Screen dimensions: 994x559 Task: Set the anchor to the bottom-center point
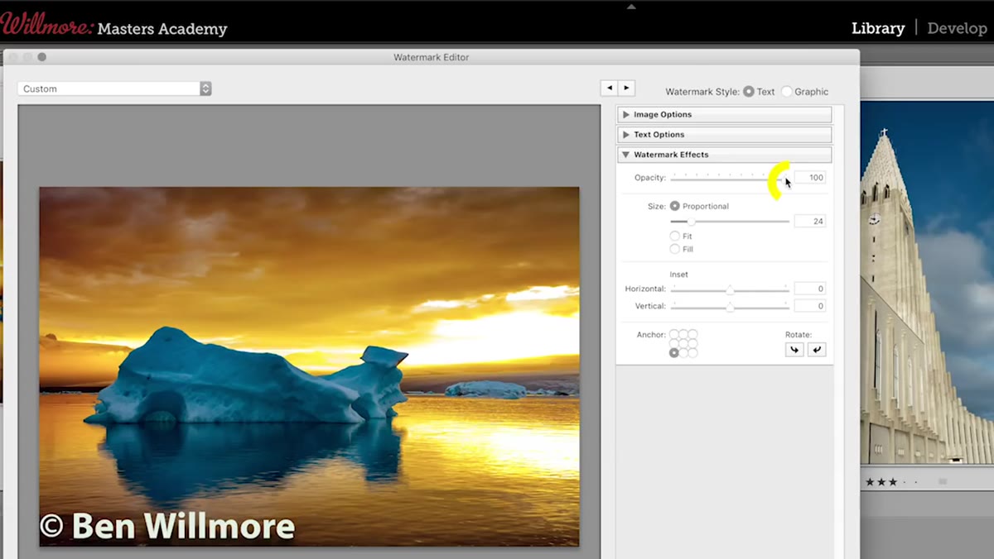(683, 352)
